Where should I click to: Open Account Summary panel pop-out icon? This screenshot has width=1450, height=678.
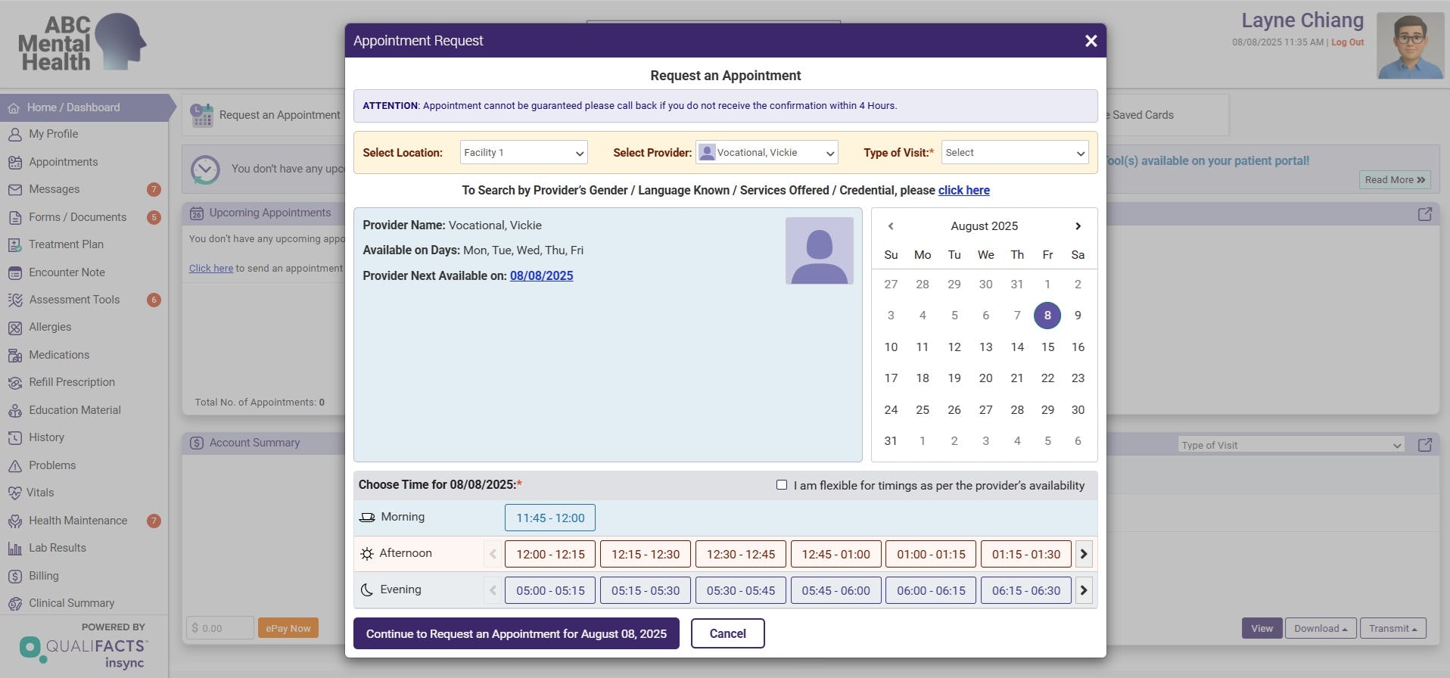point(1425,445)
